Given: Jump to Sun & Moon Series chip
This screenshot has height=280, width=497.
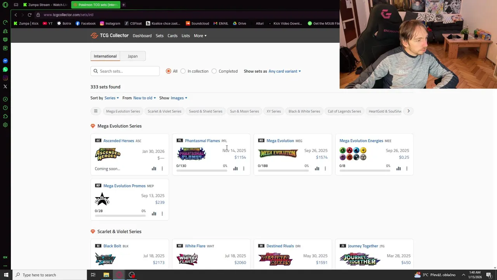Looking at the screenshot, I should click(245, 111).
